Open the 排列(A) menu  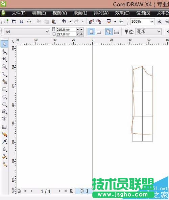point(101,13)
